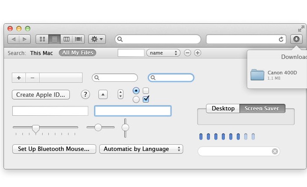Click the plain empty text field
Screen dimensions: 307x187
coord(50,111)
